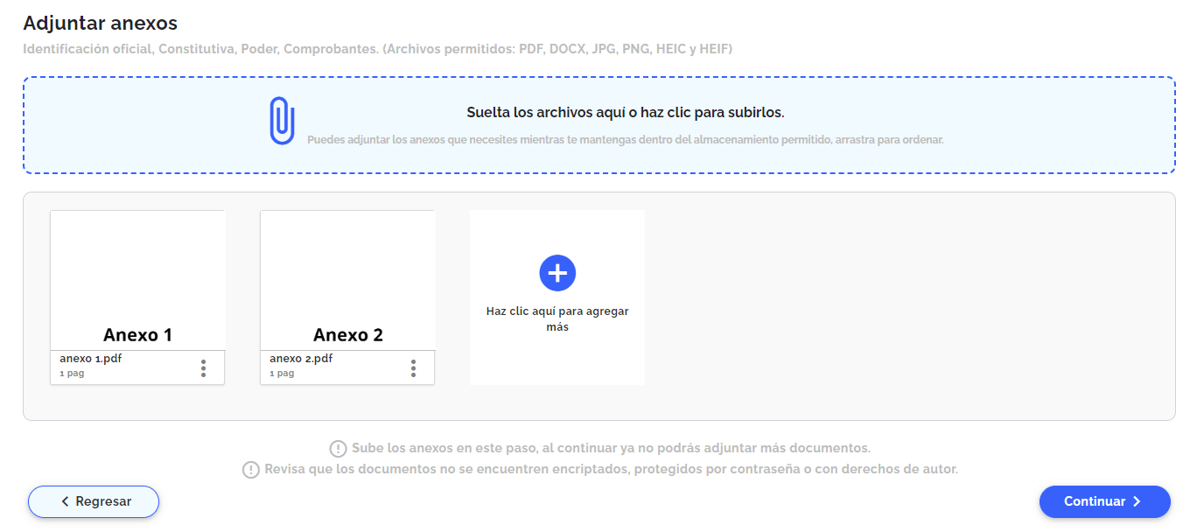Click the anexo 2.pdf file name
The width and height of the screenshot is (1204, 532).
[299, 357]
